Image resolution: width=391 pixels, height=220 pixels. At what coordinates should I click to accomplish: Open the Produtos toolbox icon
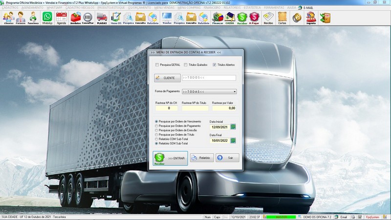tap(76, 18)
